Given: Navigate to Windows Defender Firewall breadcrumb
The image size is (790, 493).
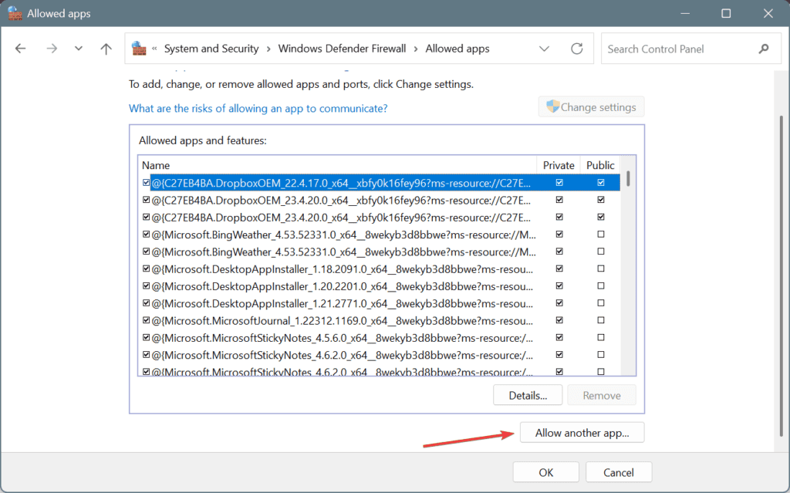Looking at the screenshot, I should click(342, 49).
